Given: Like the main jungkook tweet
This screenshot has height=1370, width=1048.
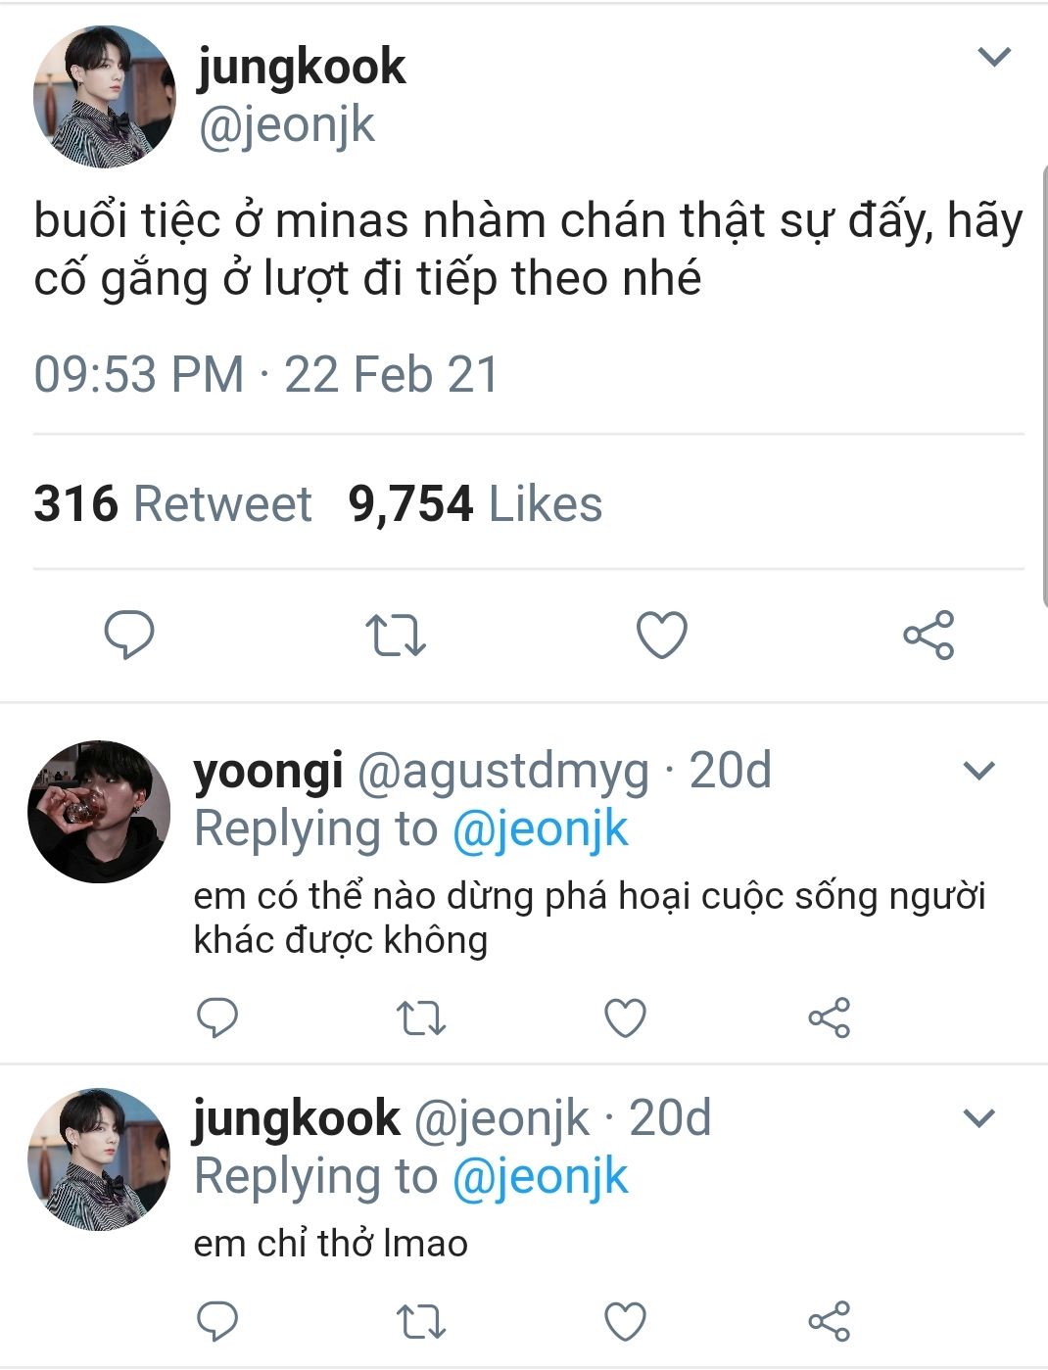Looking at the screenshot, I should (x=662, y=635).
